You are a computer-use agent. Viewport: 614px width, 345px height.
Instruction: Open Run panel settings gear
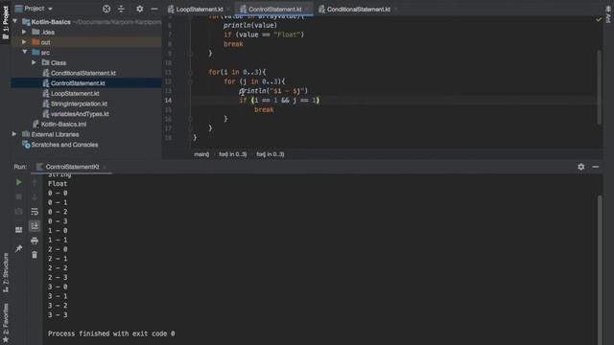(x=581, y=167)
